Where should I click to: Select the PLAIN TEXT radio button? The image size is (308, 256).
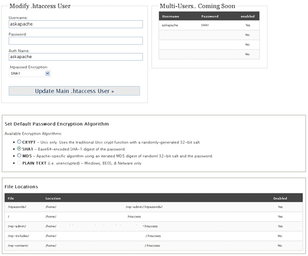pos(19,162)
